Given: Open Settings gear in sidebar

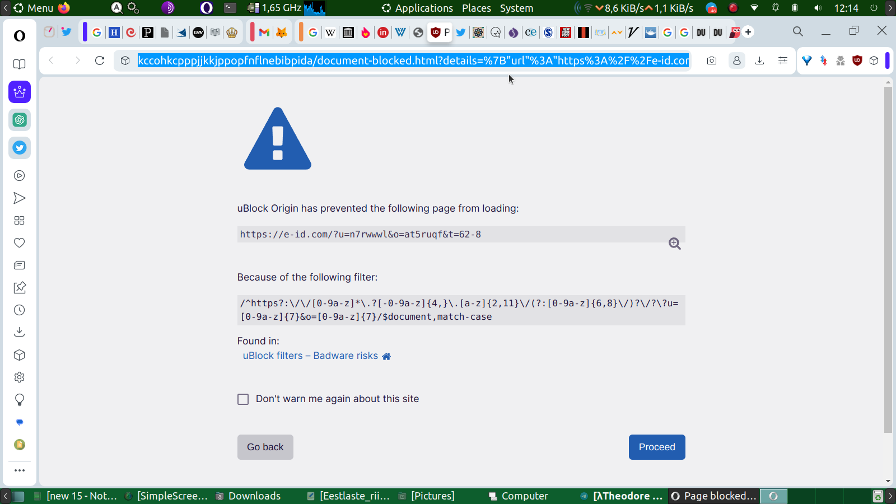Looking at the screenshot, I should pyautogui.click(x=20, y=377).
